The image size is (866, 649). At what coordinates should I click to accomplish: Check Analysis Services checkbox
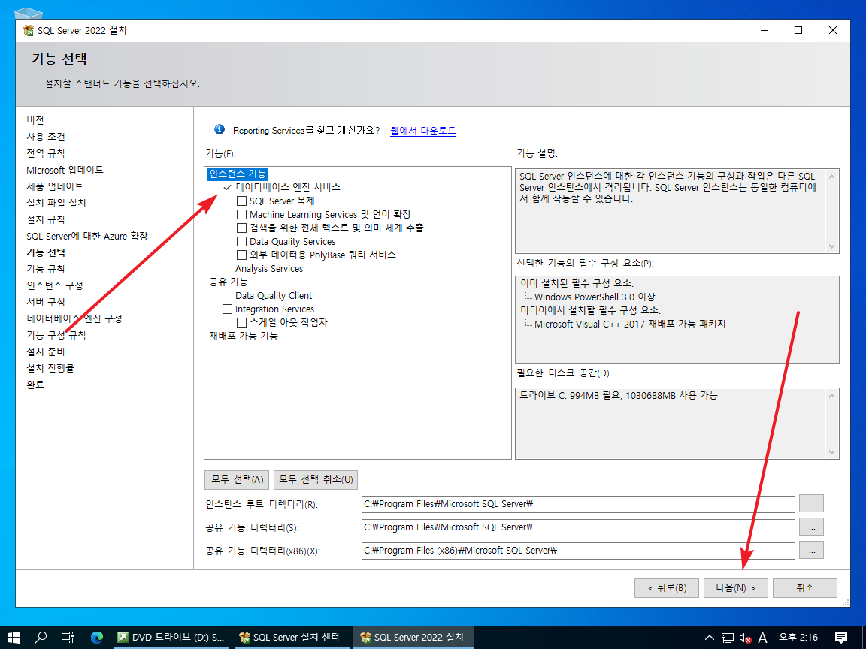227,269
